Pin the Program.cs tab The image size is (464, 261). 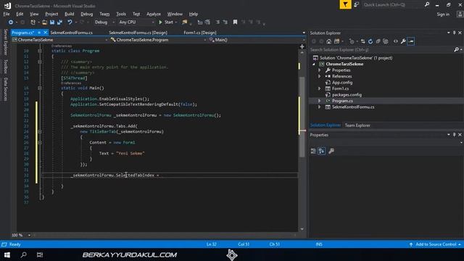click(x=39, y=33)
